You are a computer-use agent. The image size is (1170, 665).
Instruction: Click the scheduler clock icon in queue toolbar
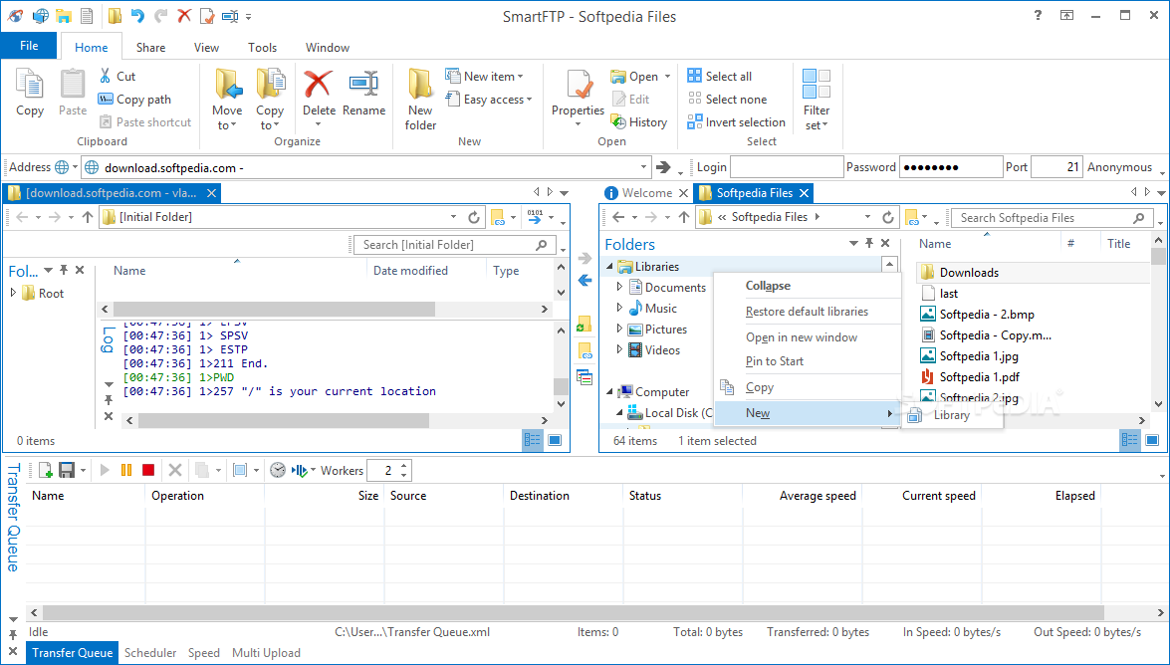[x=278, y=470]
